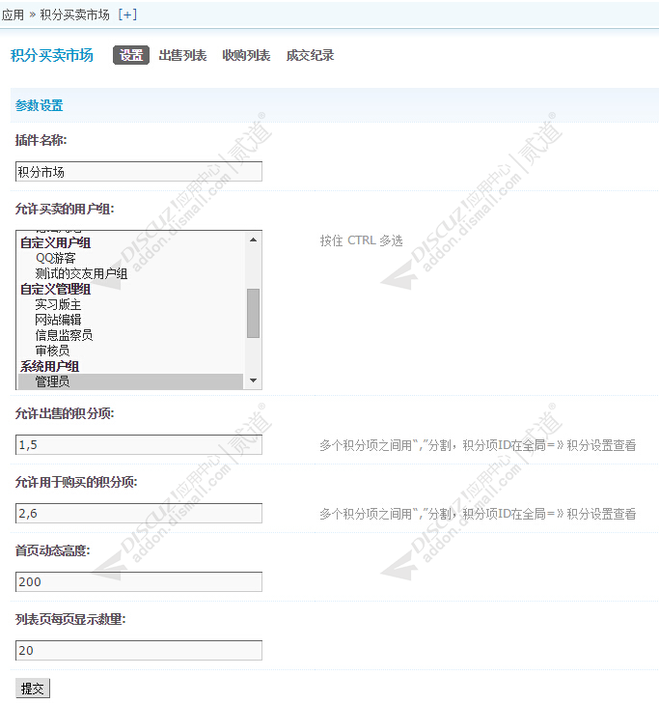Select 网站编辑 user group

[x=58, y=320]
